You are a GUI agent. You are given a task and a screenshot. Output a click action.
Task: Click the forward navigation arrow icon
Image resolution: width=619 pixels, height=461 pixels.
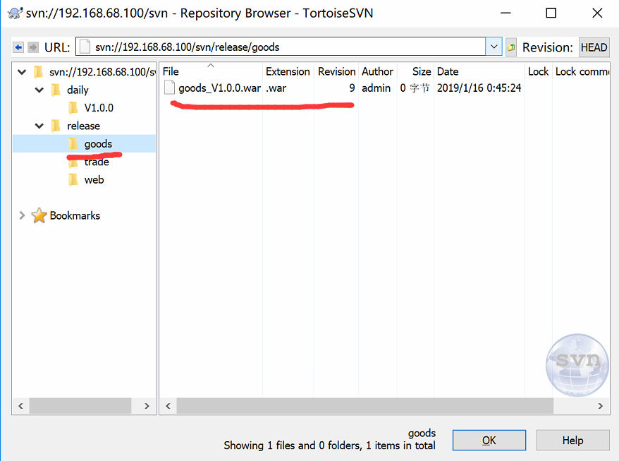pyautogui.click(x=33, y=47)
